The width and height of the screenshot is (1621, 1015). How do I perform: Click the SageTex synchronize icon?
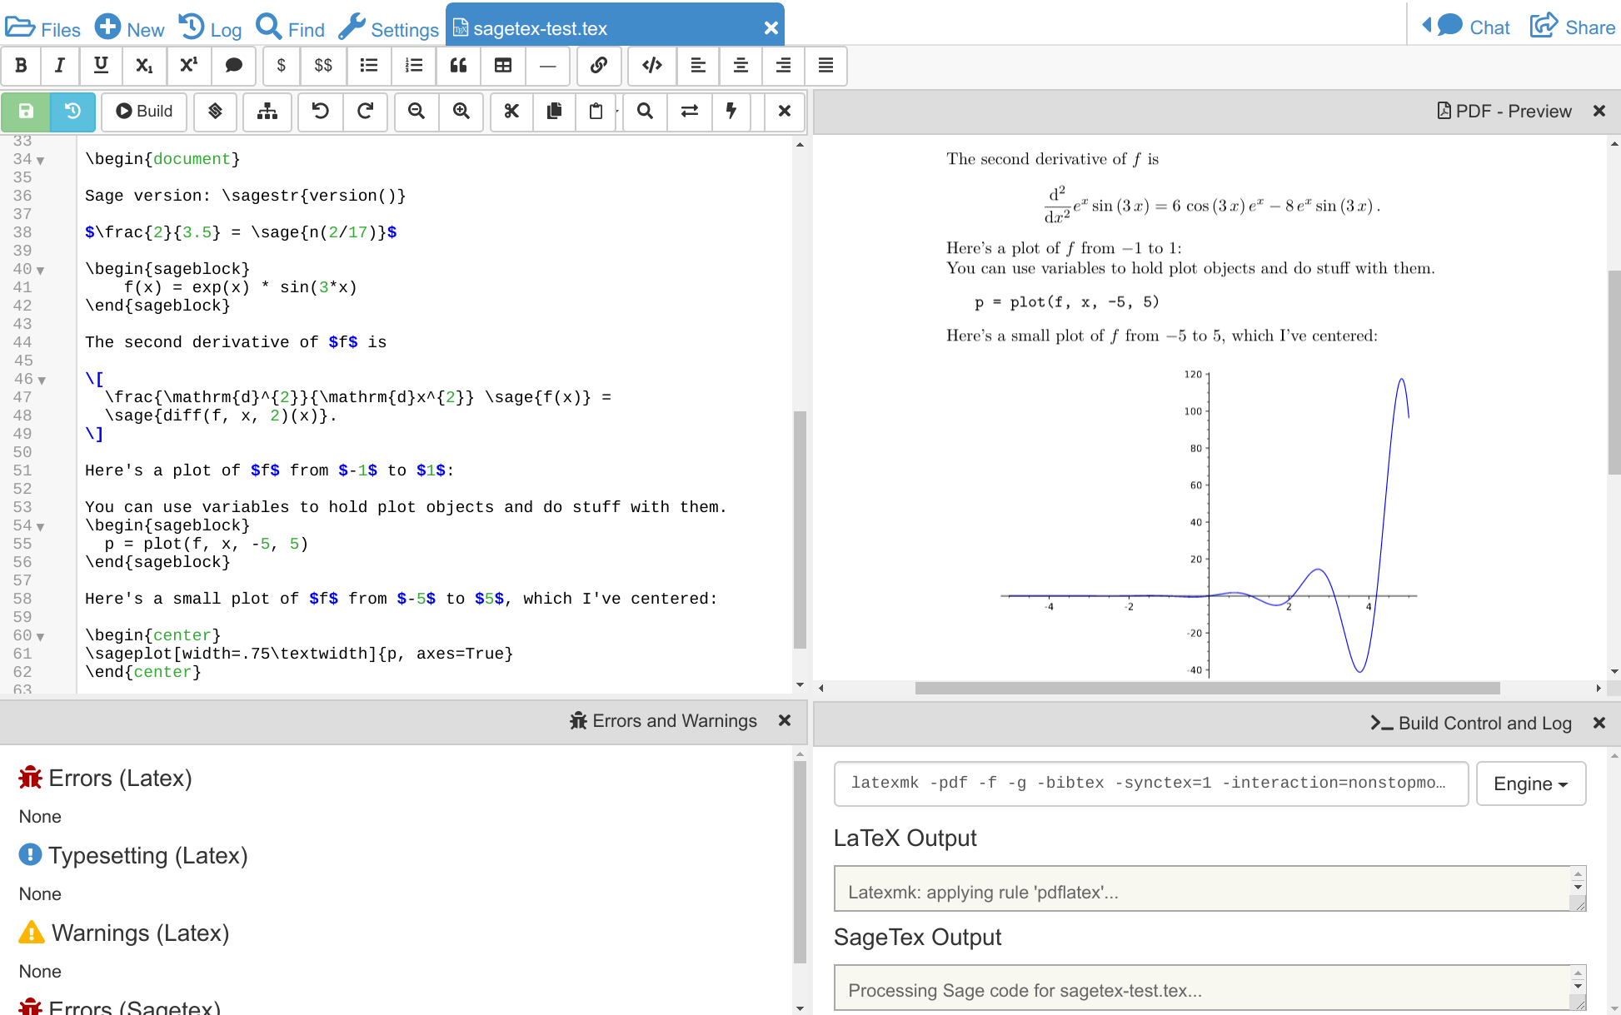(x=690, y=111)
